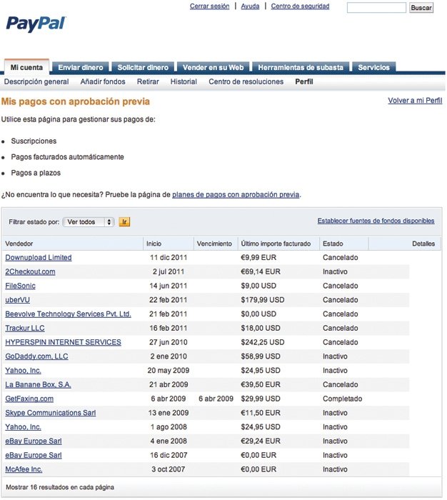Image resolution: width=447 pixels, height=500 pixels.
Task: Open the Trackur LLC vendor link
Action: (24, 328)
